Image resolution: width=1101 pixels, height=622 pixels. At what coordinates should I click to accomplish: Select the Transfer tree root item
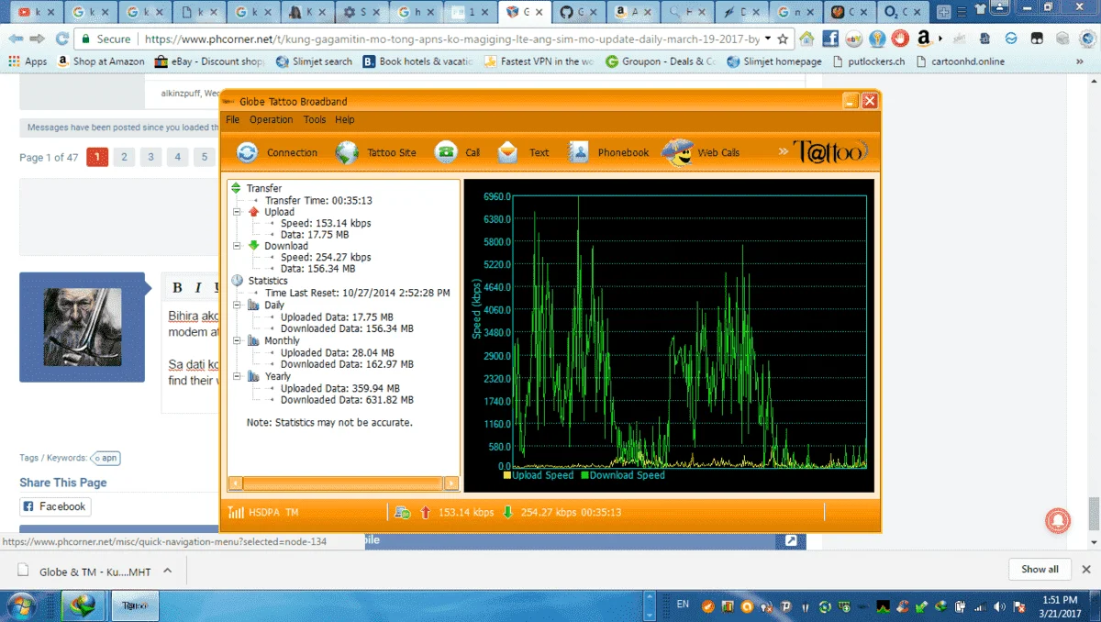[264, 188]
